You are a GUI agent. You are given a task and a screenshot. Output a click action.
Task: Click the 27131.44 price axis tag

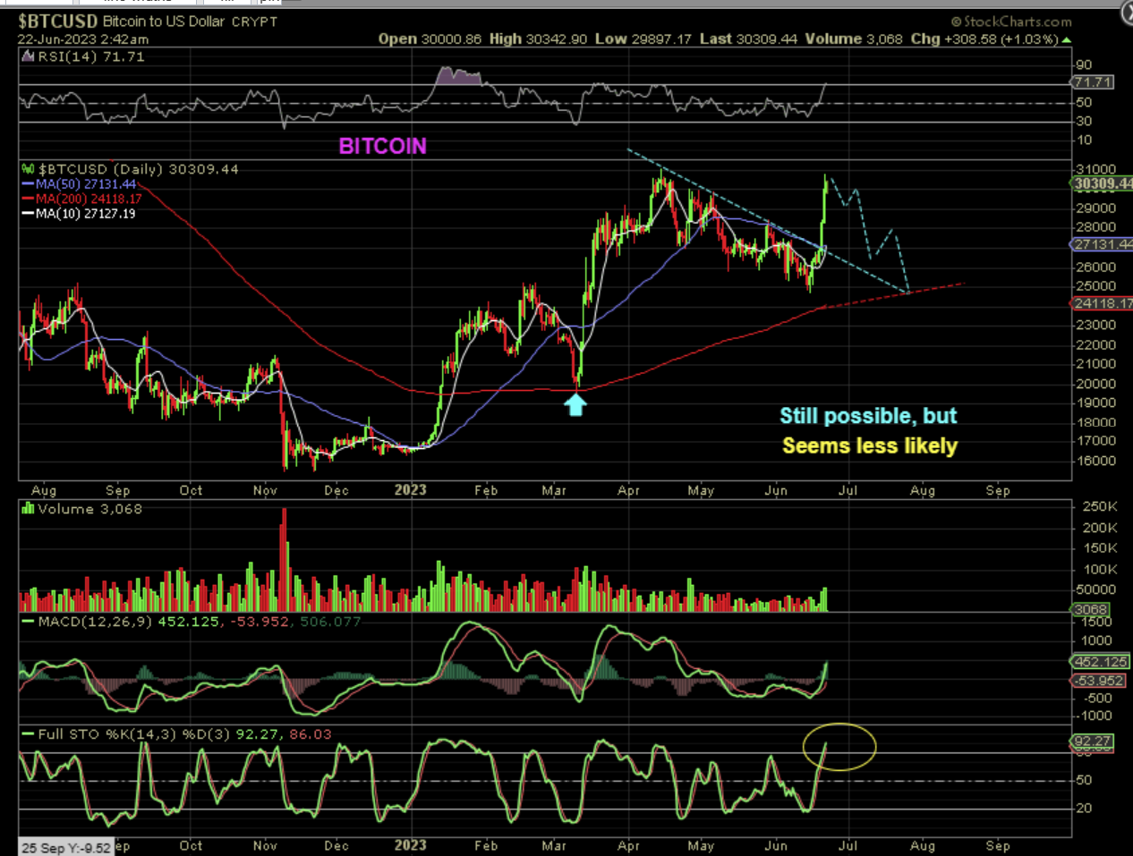pyautogui.click(x=1102, y=244)
